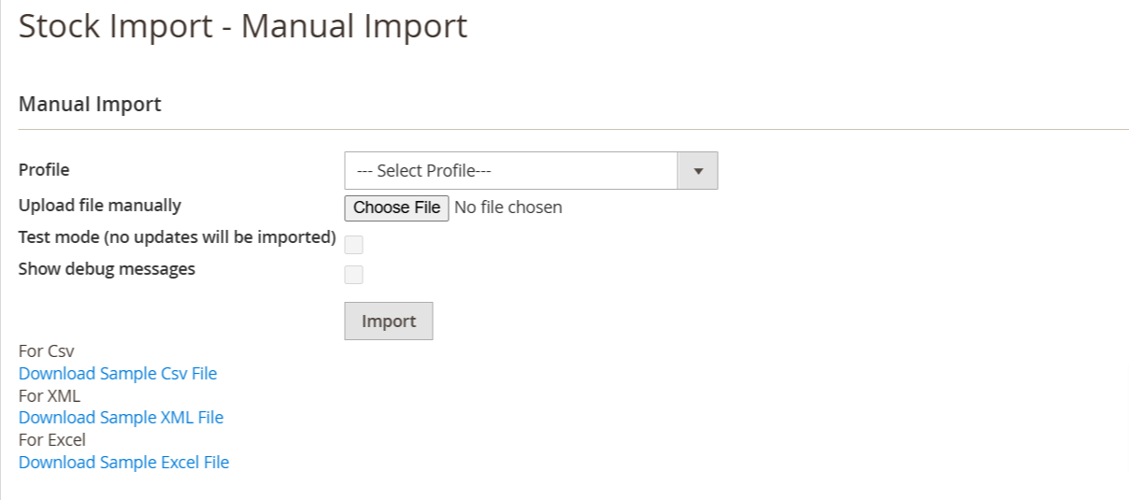The height and width of the screenshot is (500, 1129).
Task: Click the 'Upload file manually' label
Action: point(100,206)
